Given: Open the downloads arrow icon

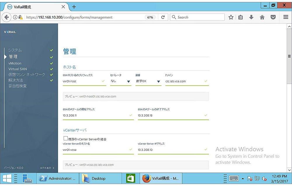Looking at the screenshot, I should coord(251,17).
